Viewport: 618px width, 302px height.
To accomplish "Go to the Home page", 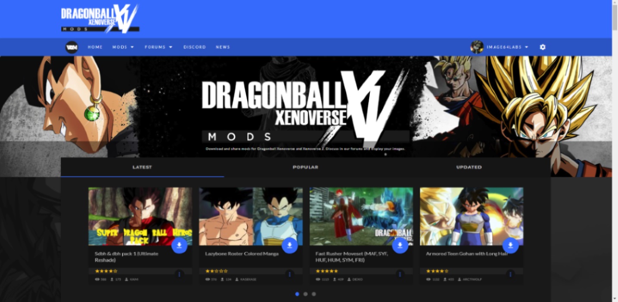I will click(95, 47).
